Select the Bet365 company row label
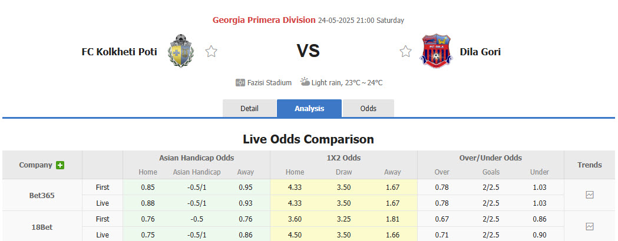 coord(42,195)
